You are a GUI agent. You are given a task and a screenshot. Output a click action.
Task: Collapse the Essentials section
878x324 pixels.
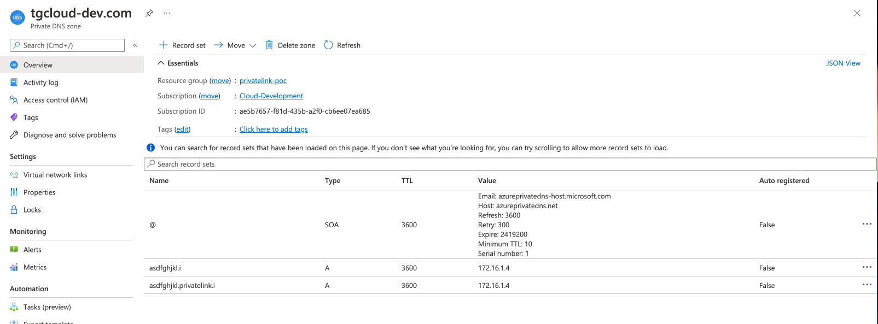(x=161, y=63)
